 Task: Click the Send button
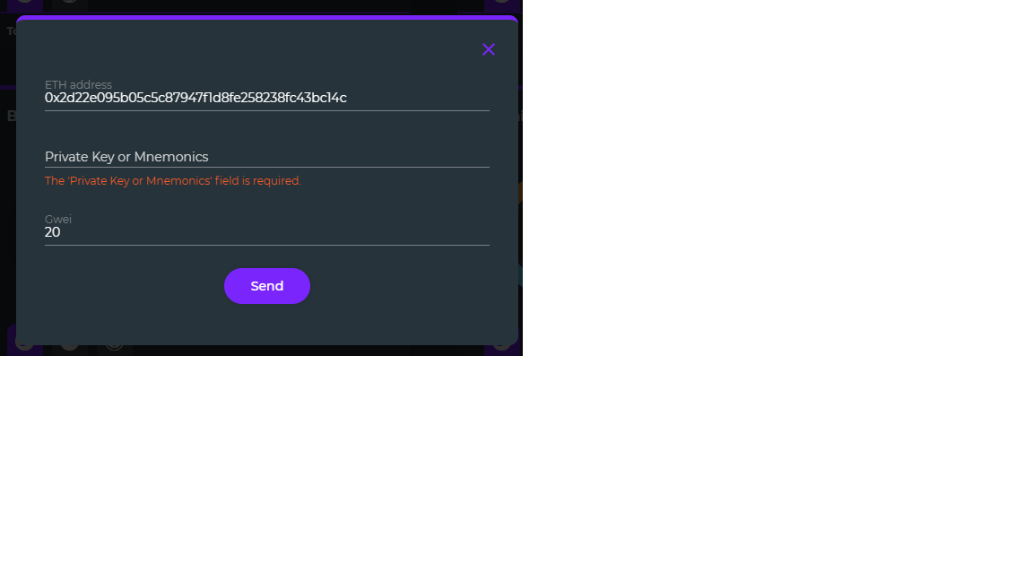click(x=267, y=286)
